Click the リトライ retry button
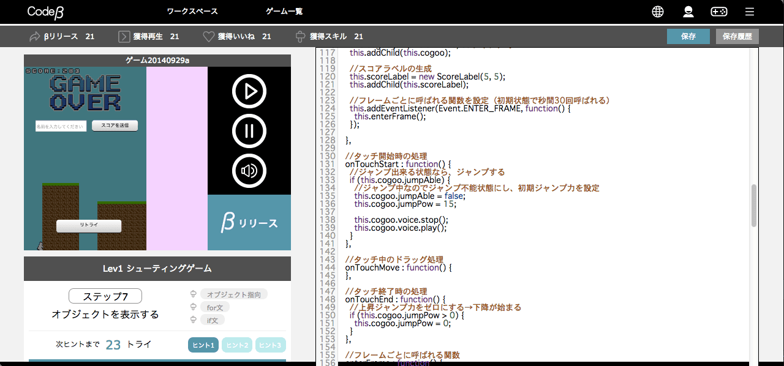784x366 pixels. 89,226
